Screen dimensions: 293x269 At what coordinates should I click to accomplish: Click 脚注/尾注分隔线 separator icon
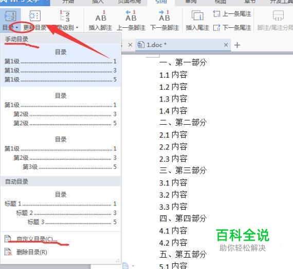(278, 16)
